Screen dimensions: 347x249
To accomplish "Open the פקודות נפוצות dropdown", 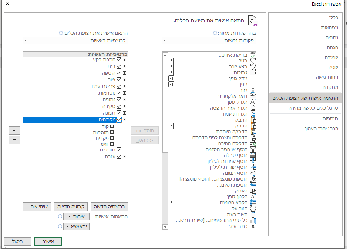I will [x=209, y=40].
